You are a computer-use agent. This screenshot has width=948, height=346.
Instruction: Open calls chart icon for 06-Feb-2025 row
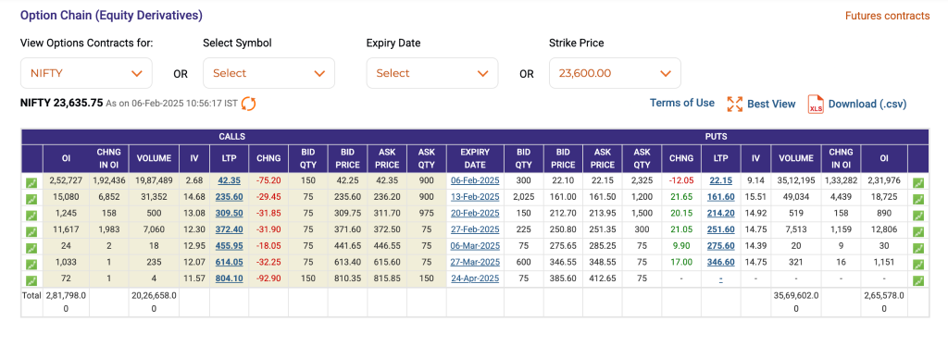pyautogui.click(x=31, y=182)
